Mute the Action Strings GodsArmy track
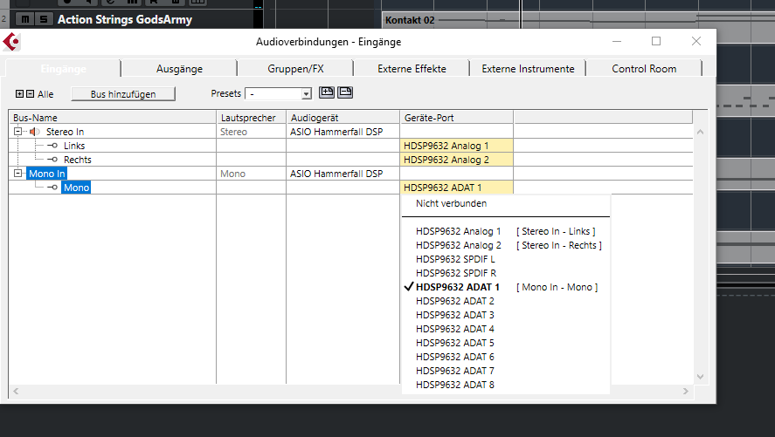 click(24, 19)
